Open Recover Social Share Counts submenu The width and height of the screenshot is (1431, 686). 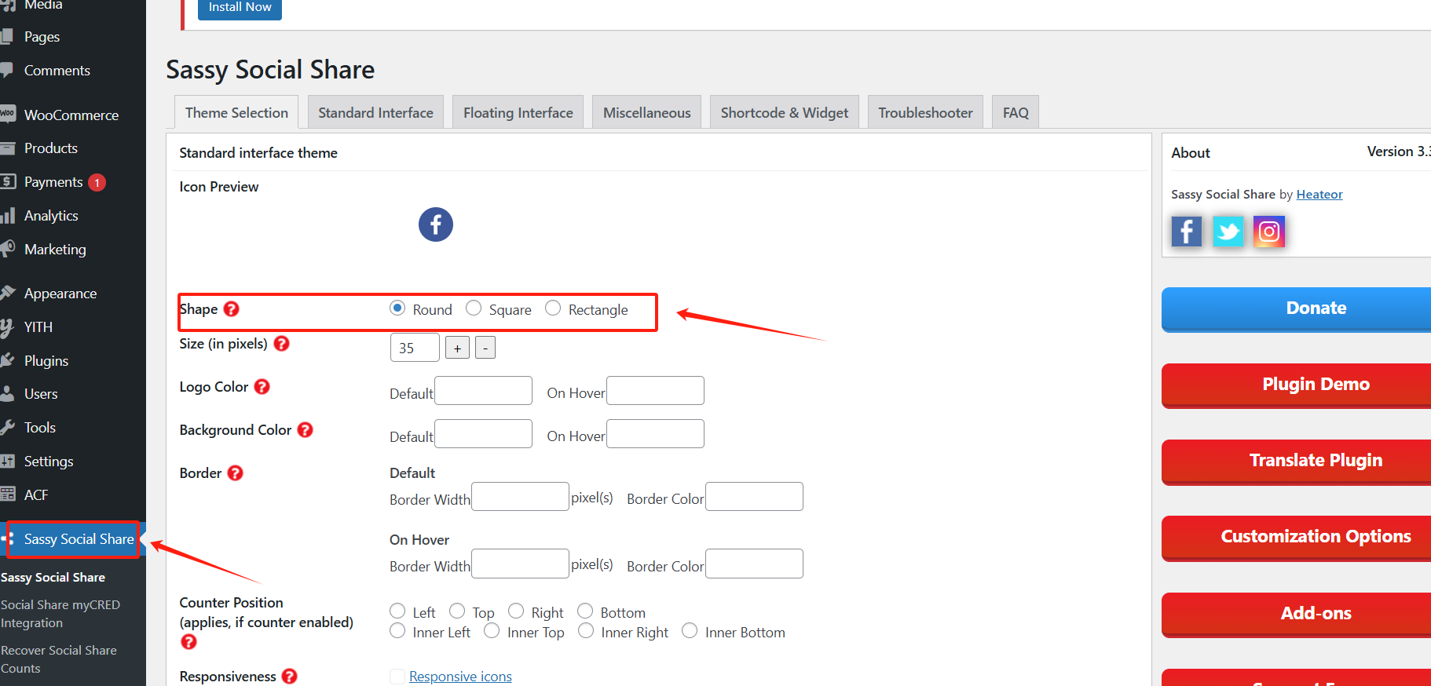59,659
